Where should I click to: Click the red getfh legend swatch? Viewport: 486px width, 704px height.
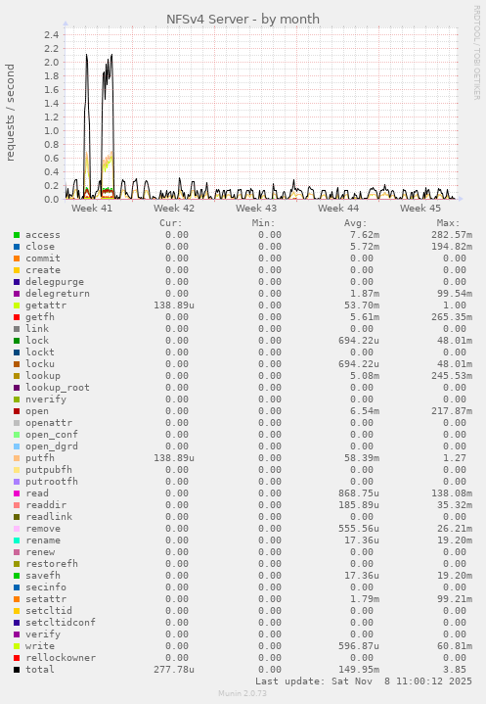[x=17, y=317]
